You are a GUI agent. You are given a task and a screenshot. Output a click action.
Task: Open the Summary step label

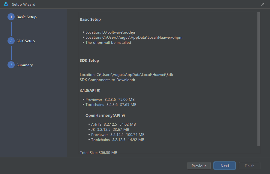click(25, 65)
